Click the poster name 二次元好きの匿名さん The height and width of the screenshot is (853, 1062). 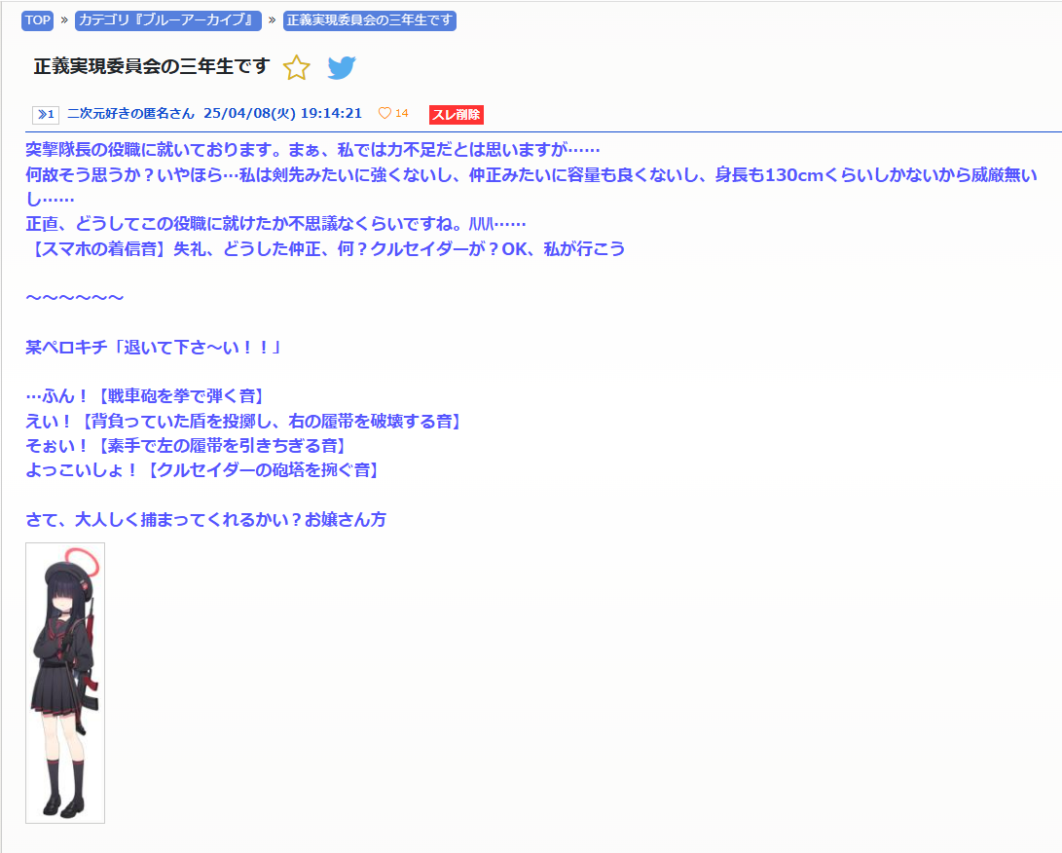pos(130,113)
